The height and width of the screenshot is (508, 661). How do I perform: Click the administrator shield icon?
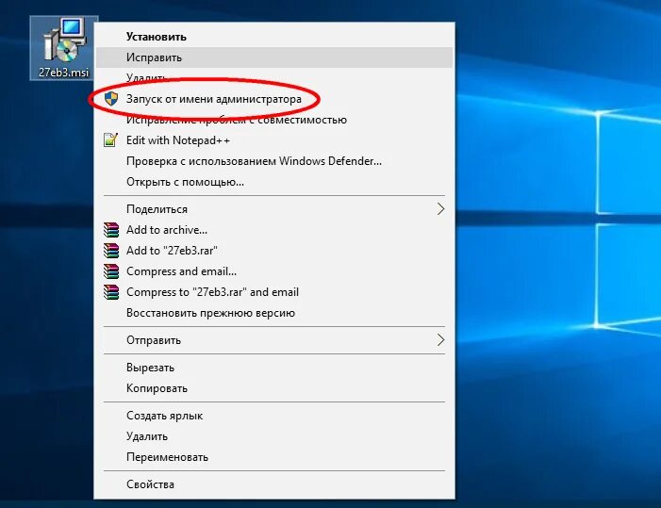click(111, 99)
